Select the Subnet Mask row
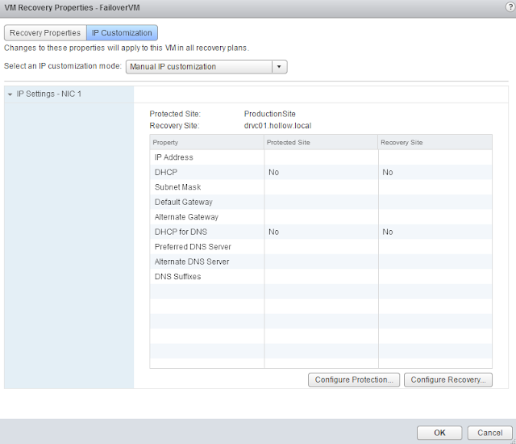The image size is (516, 444). point(321,187)
